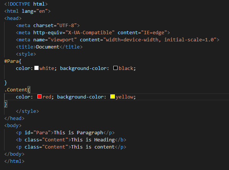Viewport: 229px width, 170px height.
Task: Click the 'width=device-width, initial-scale=1.0' string
Action: click(x=160, y=39)
